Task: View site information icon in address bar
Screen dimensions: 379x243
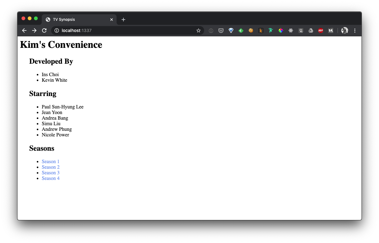Action: tap(57, 30)
